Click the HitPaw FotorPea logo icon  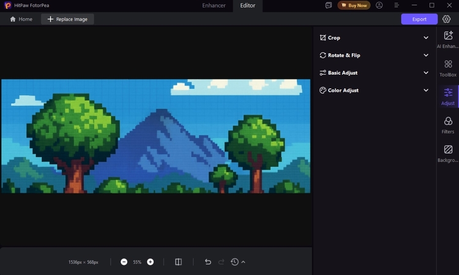click(x=7, y=5)
